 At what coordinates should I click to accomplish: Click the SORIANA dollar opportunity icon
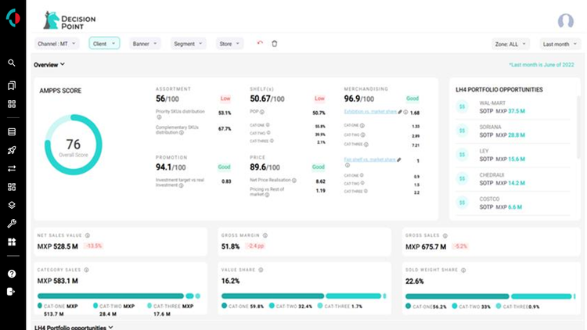(463, 131)
